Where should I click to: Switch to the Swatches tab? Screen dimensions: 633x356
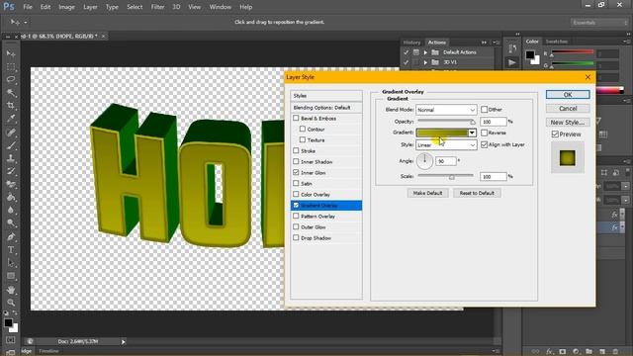[556, 42]
